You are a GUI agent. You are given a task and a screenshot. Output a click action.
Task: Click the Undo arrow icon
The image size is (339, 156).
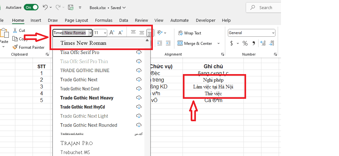45,7
